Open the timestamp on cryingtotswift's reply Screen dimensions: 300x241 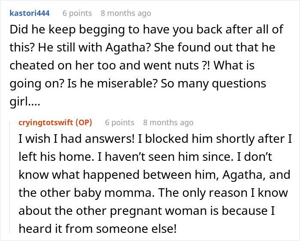(168, 123)
